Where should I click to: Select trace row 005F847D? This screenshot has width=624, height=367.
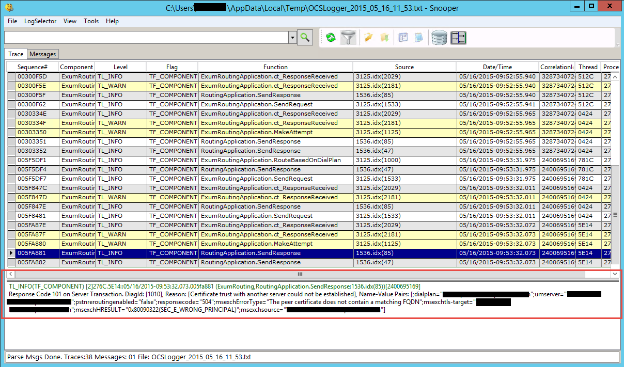(x=309, y=197)
